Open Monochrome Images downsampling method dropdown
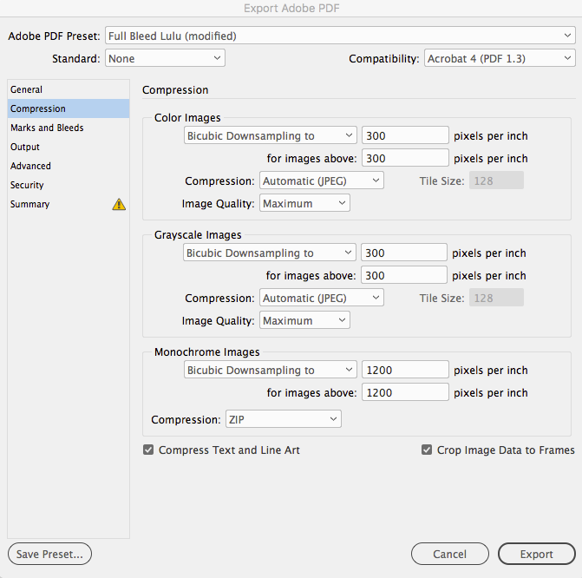The width and height of the screenshot is (582, 578). coord(271,370)
